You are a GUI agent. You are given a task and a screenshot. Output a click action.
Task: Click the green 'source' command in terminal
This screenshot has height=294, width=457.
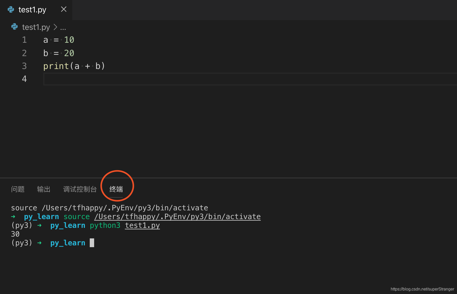[77, 217]
